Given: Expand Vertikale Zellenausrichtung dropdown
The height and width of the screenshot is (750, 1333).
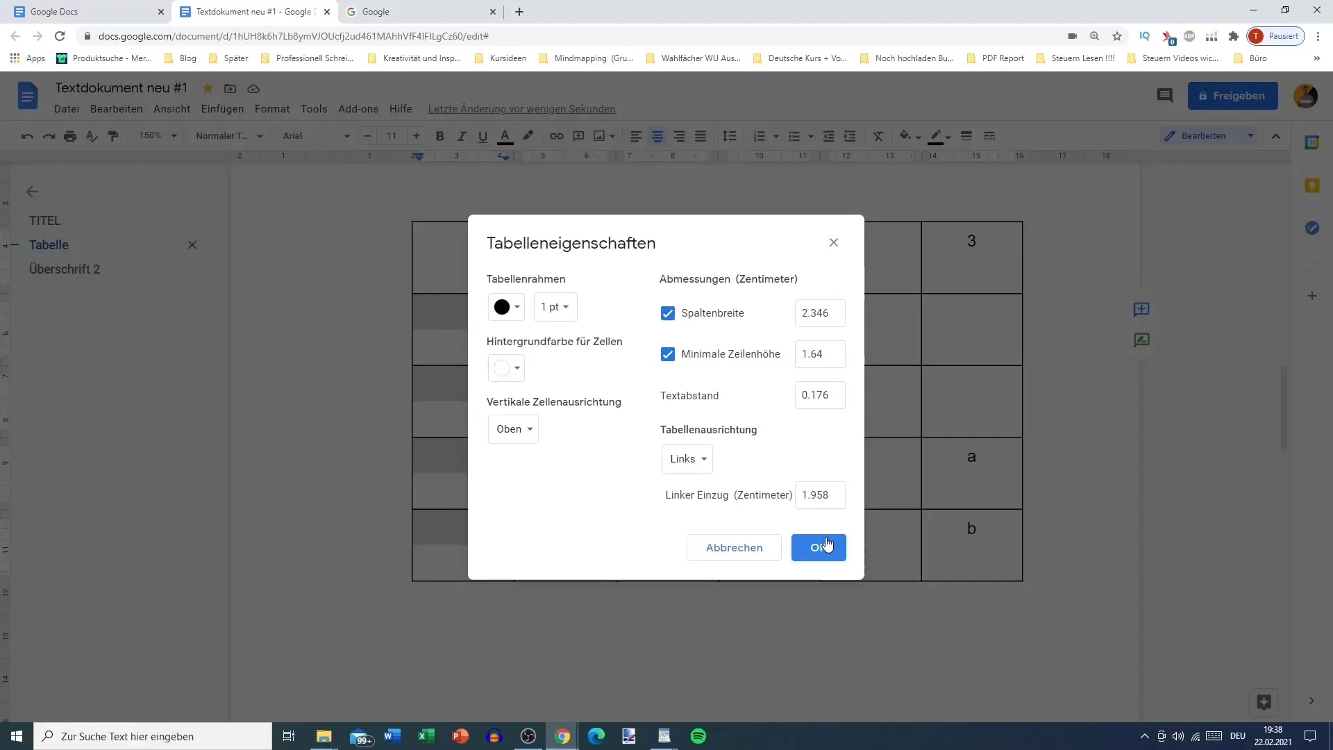Looking at the screenshot, I should (514, 428).
